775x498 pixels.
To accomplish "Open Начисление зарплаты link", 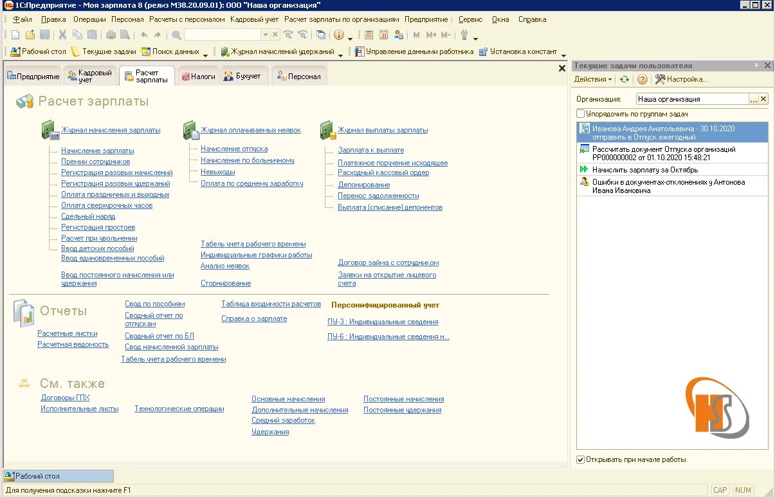I will (x=98, y=151).
